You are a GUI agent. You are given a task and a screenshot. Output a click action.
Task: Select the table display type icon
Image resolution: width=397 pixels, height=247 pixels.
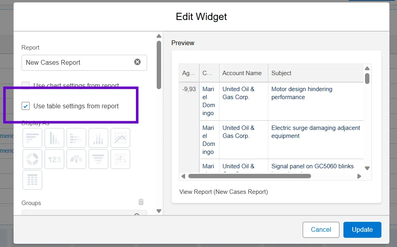point(32,180)
